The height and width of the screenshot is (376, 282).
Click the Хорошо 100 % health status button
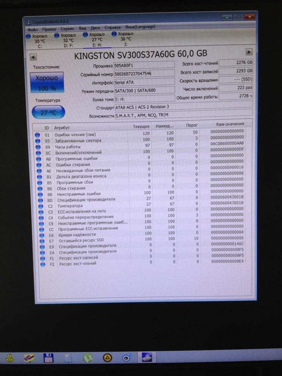(x=47, y=83)
